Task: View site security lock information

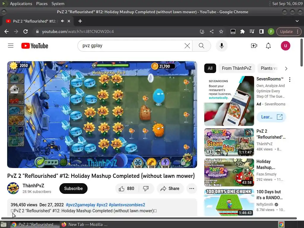Action: coord(37,31)
